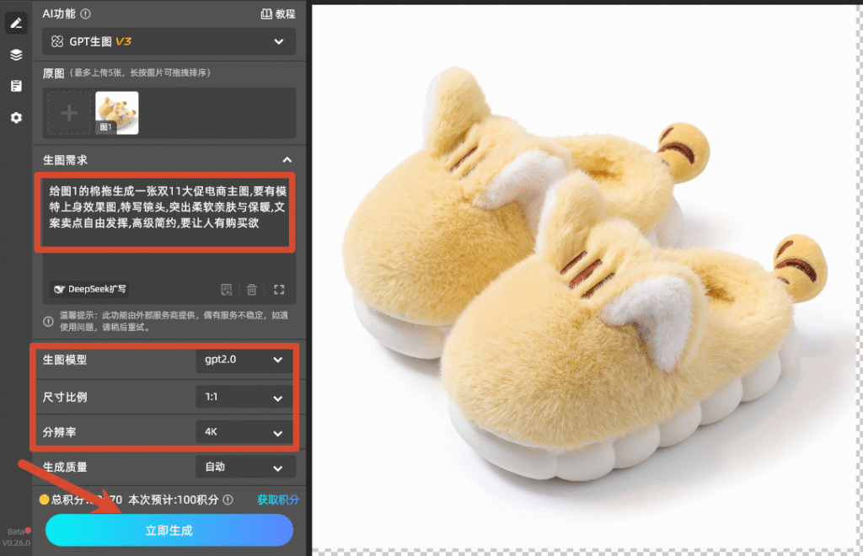Open the 分辨率 4K dropdown

pyautogui.click(x=244, y=432)
